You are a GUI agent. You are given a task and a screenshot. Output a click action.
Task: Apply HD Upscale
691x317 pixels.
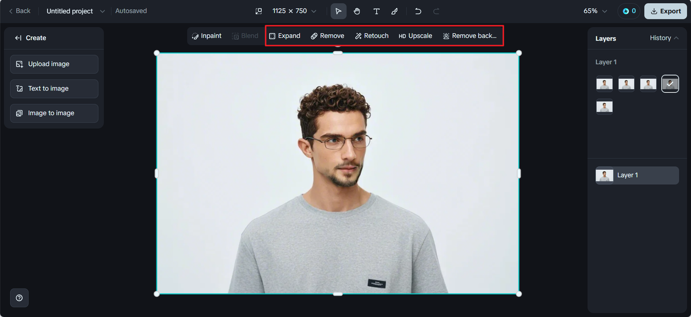click(415, 36)
